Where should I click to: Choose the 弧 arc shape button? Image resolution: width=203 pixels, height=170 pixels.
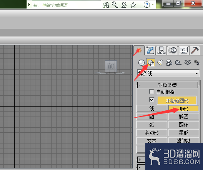tap(152, 125)
